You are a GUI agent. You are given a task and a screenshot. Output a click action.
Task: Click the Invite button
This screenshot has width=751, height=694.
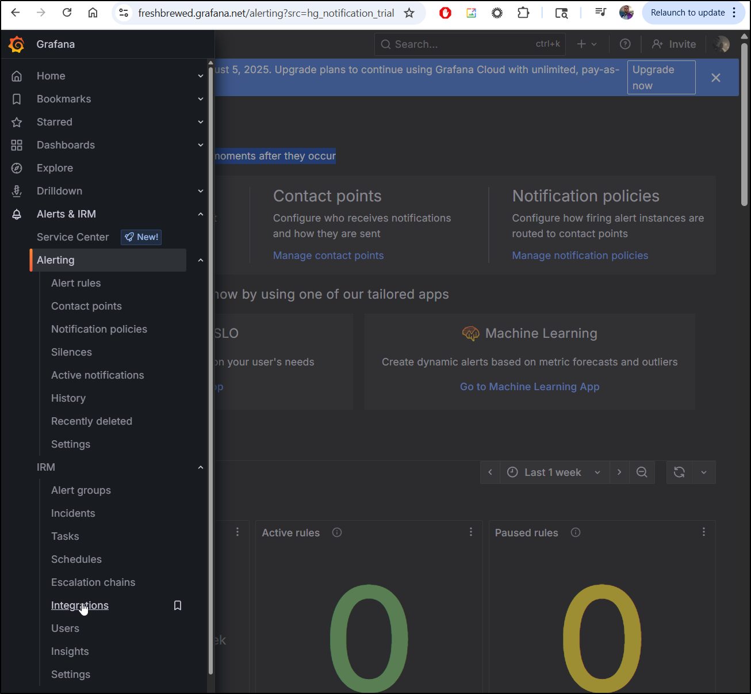click(x=674, y=44)
